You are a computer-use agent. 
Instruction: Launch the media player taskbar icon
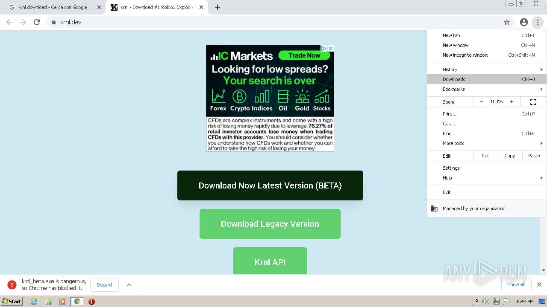point(63,301)
